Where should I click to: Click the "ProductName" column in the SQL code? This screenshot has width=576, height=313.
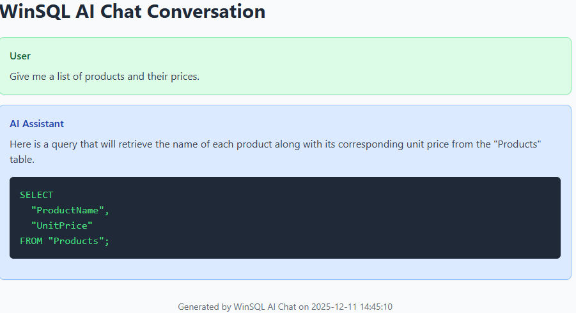tap(70, 210)
